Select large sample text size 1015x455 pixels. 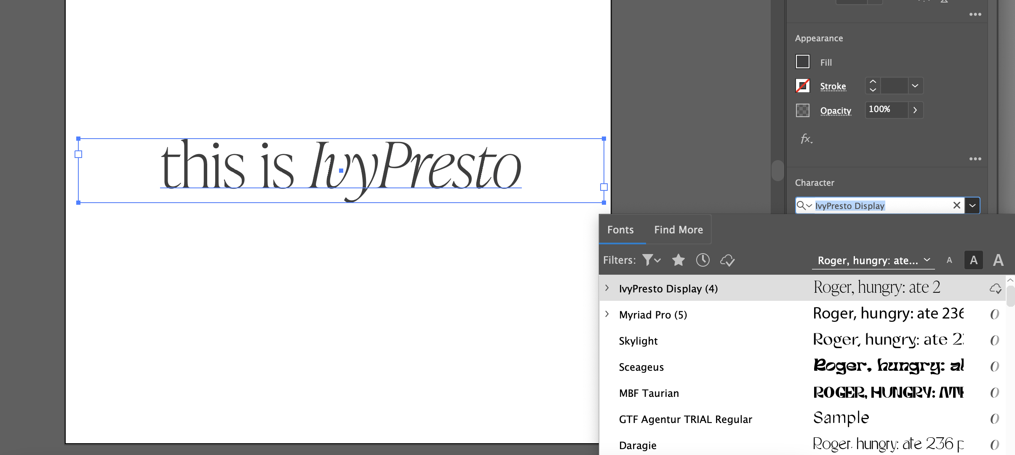998,260
